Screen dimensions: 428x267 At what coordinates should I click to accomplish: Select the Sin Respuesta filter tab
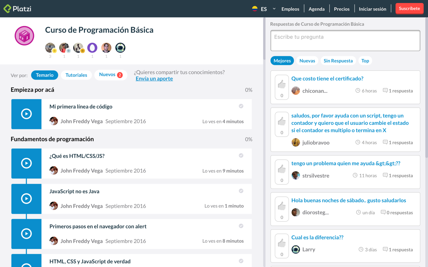pos(338,61)
